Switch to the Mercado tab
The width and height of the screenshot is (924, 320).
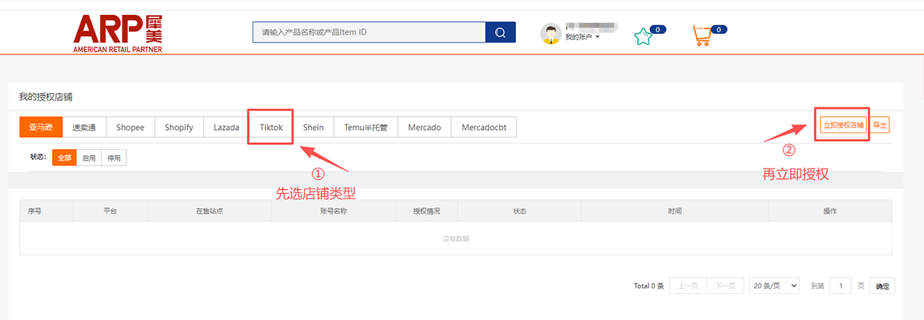pyautogui.click(x=425, y=127)
